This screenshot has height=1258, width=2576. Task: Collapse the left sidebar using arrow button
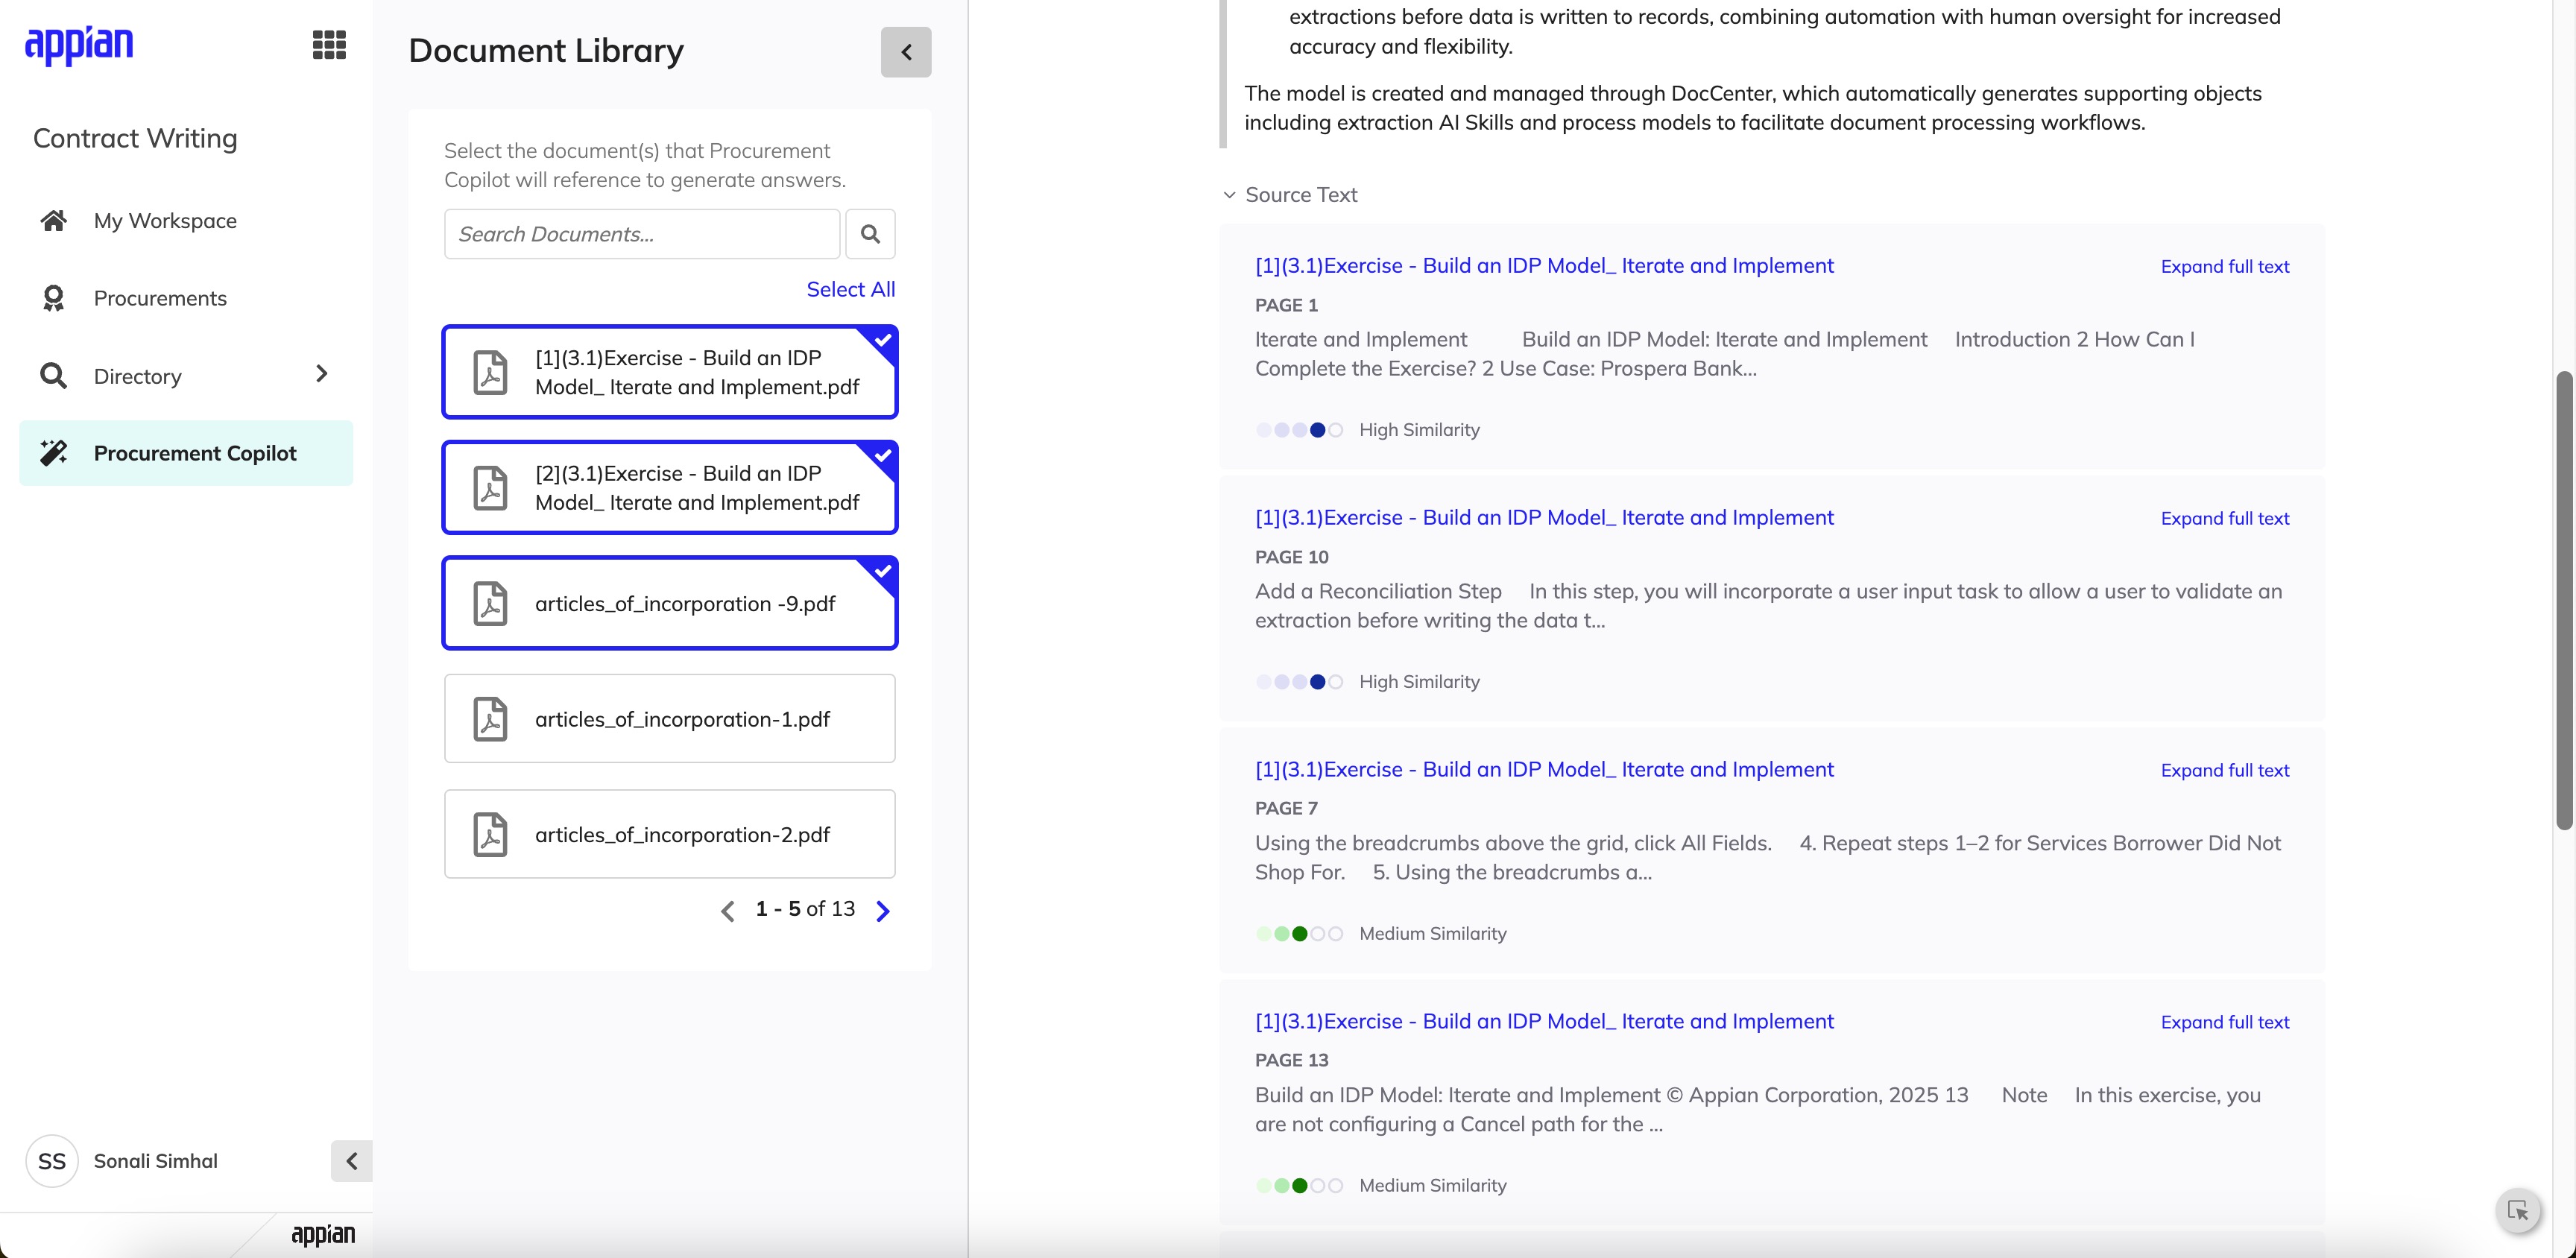tap(351, 1161)
